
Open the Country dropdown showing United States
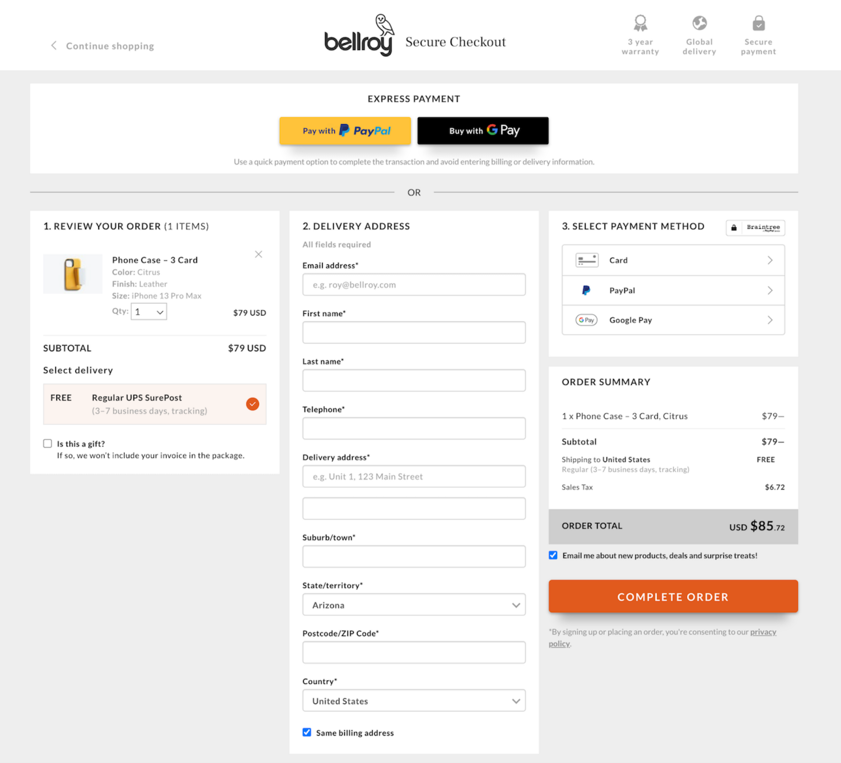coord(414,700)
